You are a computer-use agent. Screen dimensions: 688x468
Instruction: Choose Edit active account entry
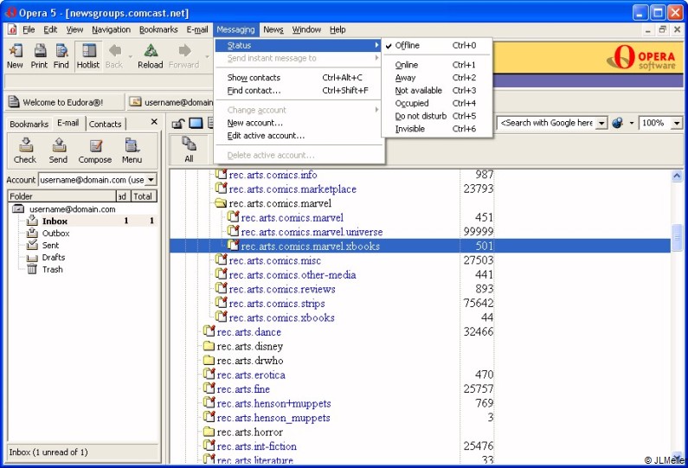(298, 136)
